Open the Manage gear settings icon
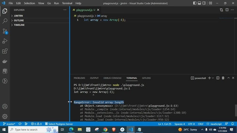Viewport: 237px width, 133px height. [5, 116]
